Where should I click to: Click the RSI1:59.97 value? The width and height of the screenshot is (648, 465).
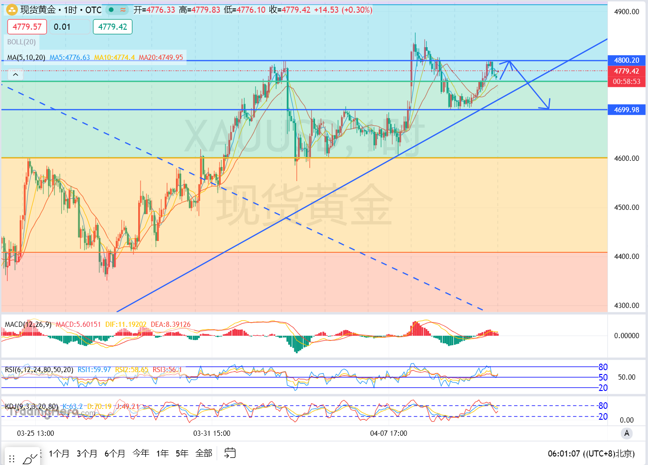[x=94, y=370]
